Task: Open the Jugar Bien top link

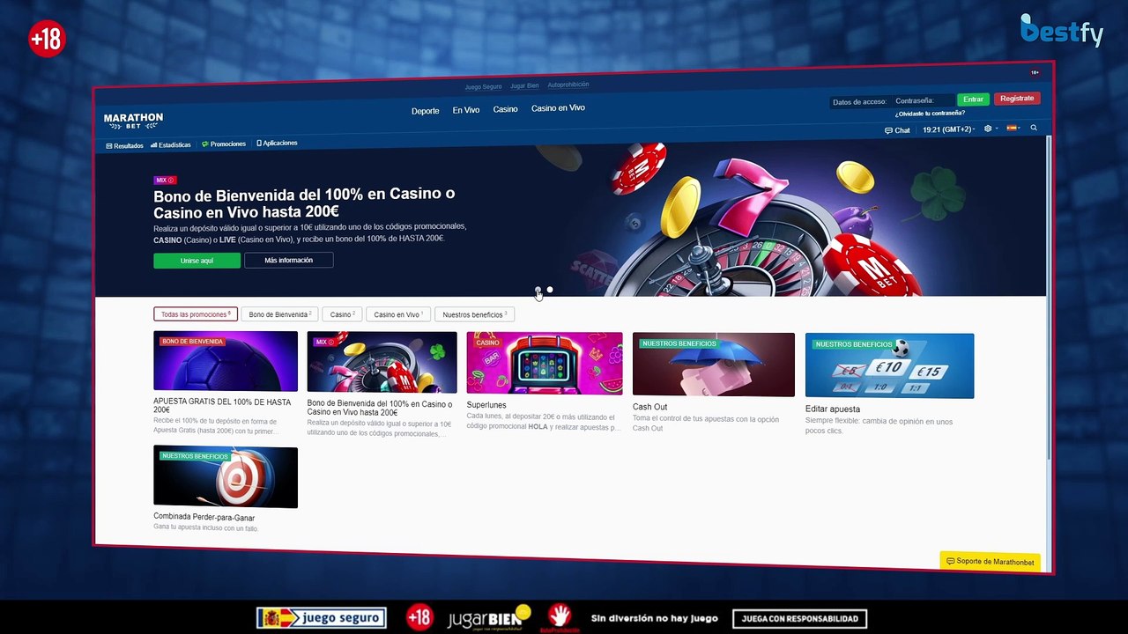Action: point(524,86)
